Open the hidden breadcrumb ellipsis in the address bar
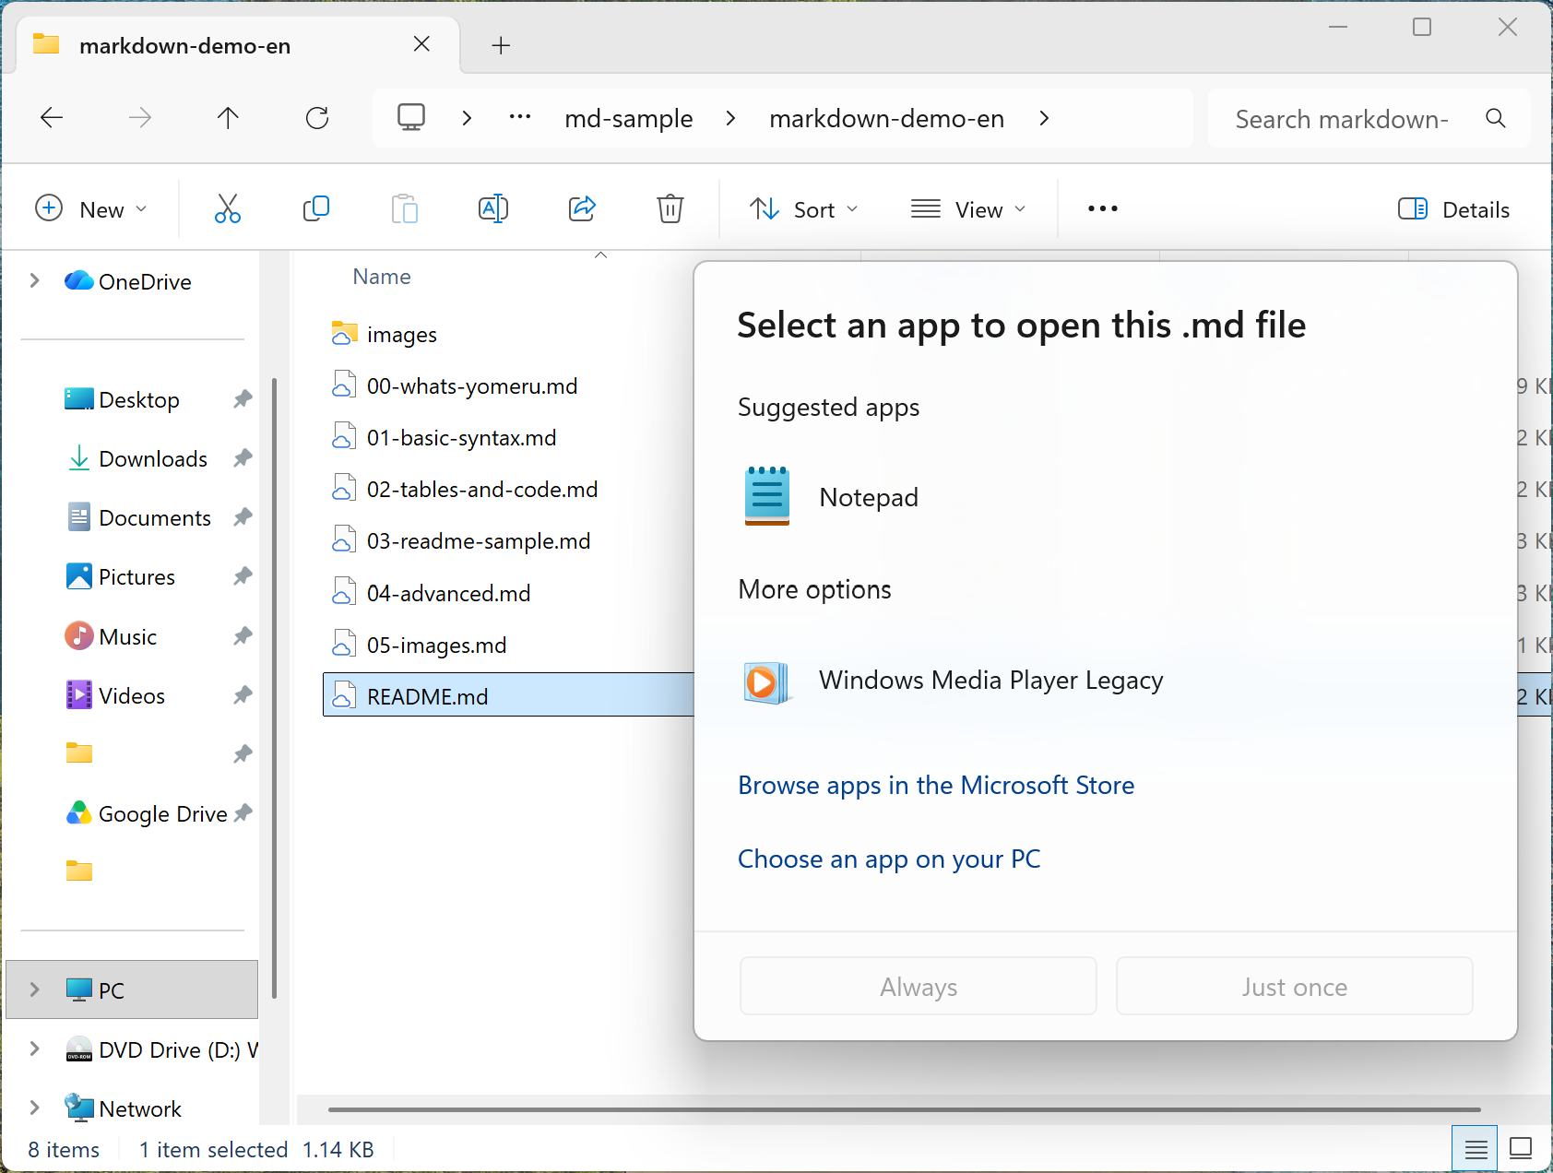This screenshot has width=1553, height=1173. coord(520,118)
